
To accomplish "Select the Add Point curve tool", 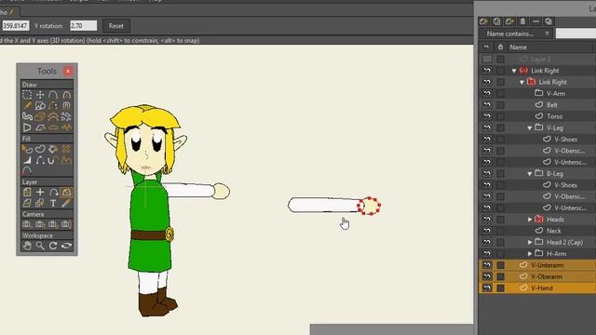I will pyautogui.click(x=53, y=95).
